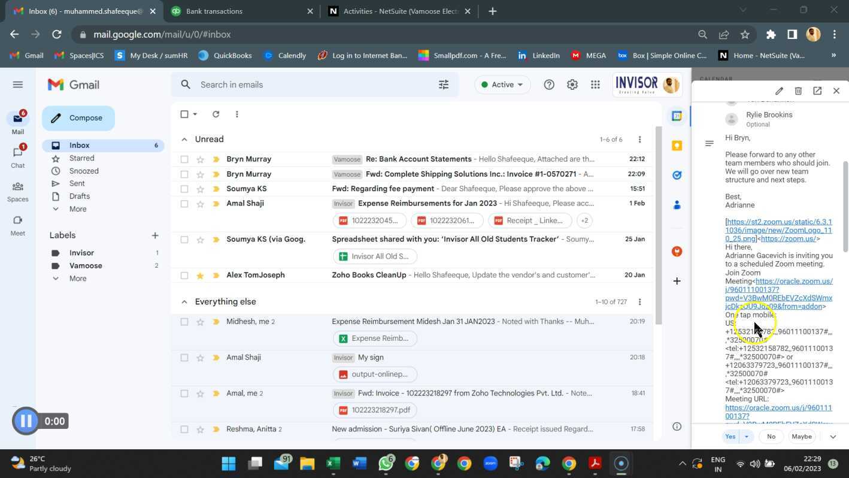Select checkbox for Zoho Books CleanUp email
The image size is (849, 478).
click(x=184, y=276)
